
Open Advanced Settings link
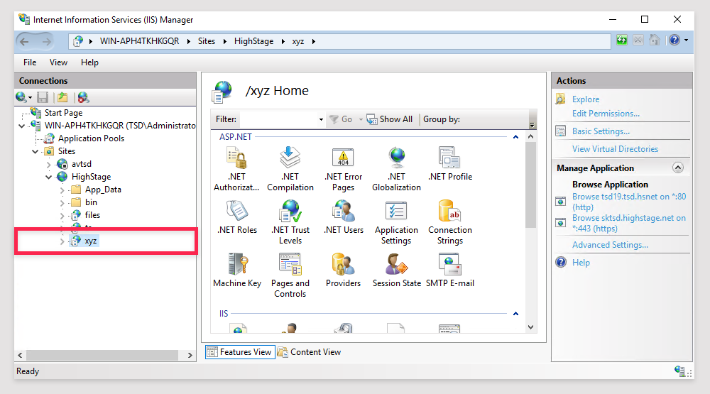(x=610, y=245)
